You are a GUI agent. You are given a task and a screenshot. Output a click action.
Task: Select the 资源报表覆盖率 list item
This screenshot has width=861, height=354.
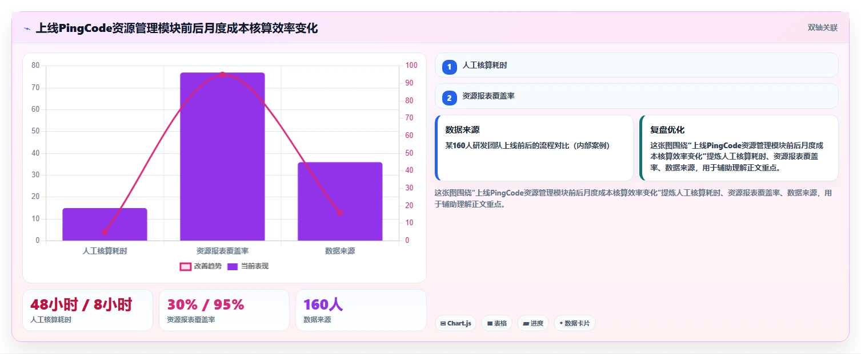pos(636,96)
